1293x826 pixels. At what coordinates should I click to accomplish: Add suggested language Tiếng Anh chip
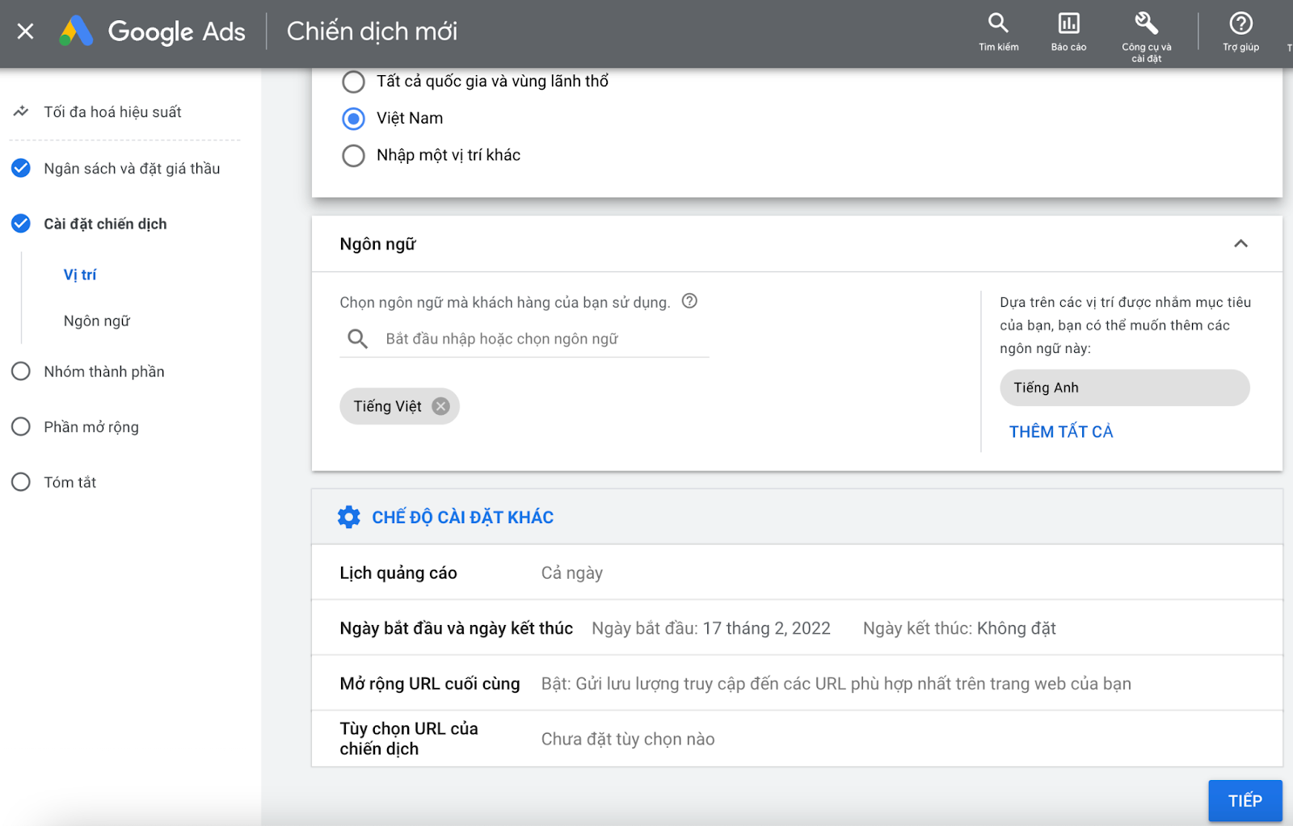(x=1124, y=388)
